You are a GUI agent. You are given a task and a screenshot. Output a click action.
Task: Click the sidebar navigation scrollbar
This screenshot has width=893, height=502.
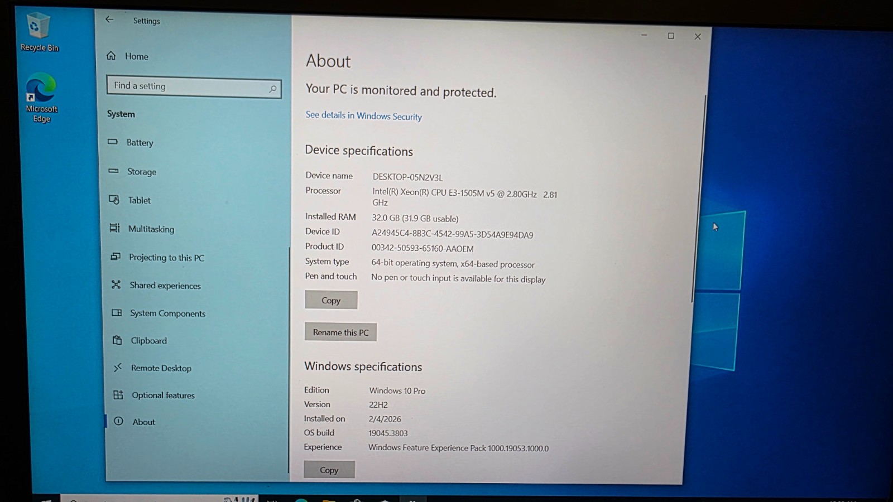[x=289, y=360]
